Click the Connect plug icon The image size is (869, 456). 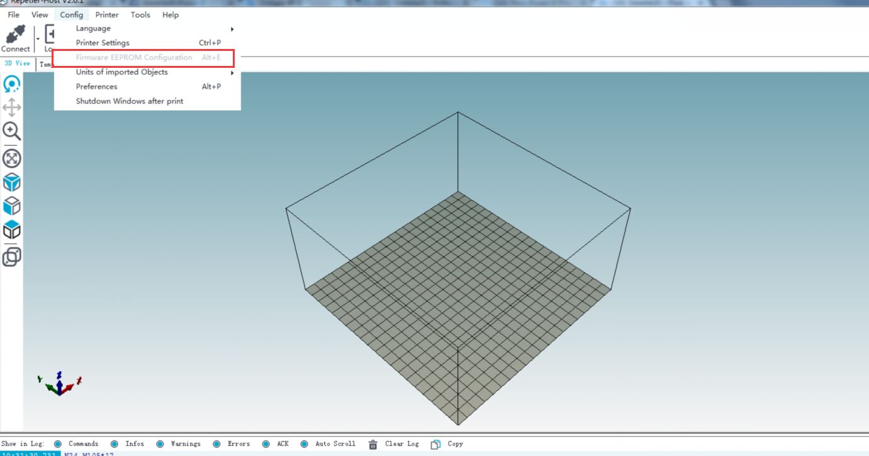(x=15, y=35)
